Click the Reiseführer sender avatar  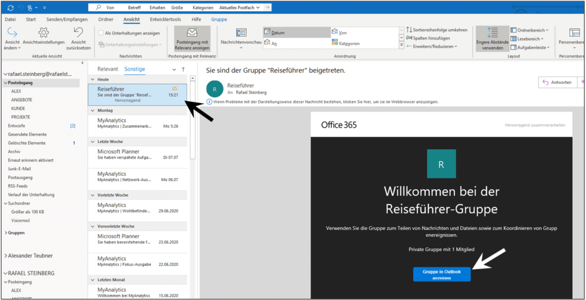click(214, 89)
